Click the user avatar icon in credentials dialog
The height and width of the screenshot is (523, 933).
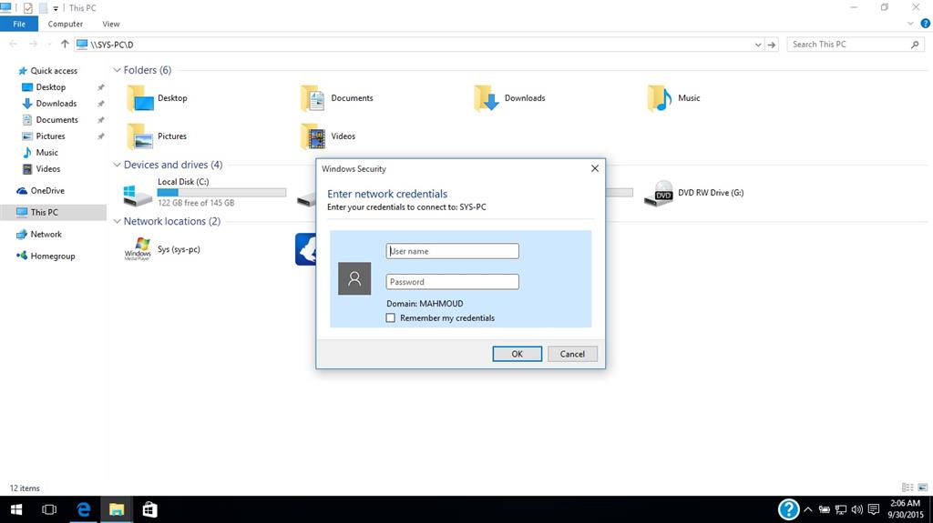click(354, 278)
